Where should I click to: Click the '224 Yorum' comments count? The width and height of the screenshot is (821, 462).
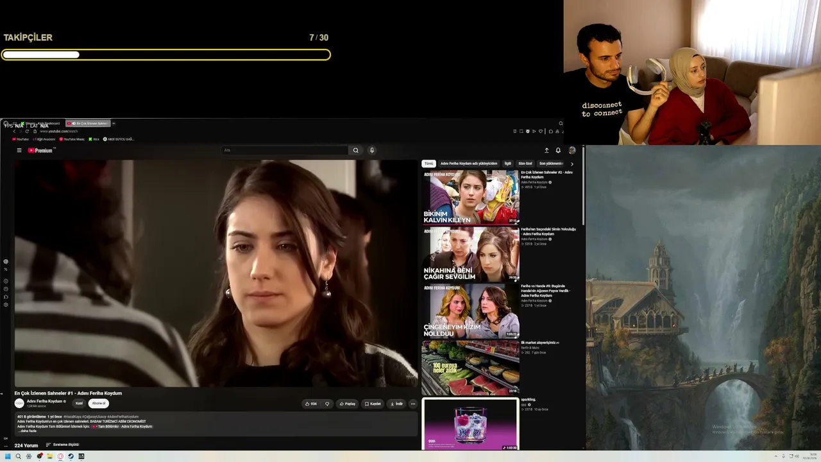pyautogui.click(x=27, y=445)
